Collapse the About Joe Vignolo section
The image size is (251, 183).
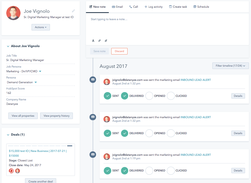click(x=8, y=46)
